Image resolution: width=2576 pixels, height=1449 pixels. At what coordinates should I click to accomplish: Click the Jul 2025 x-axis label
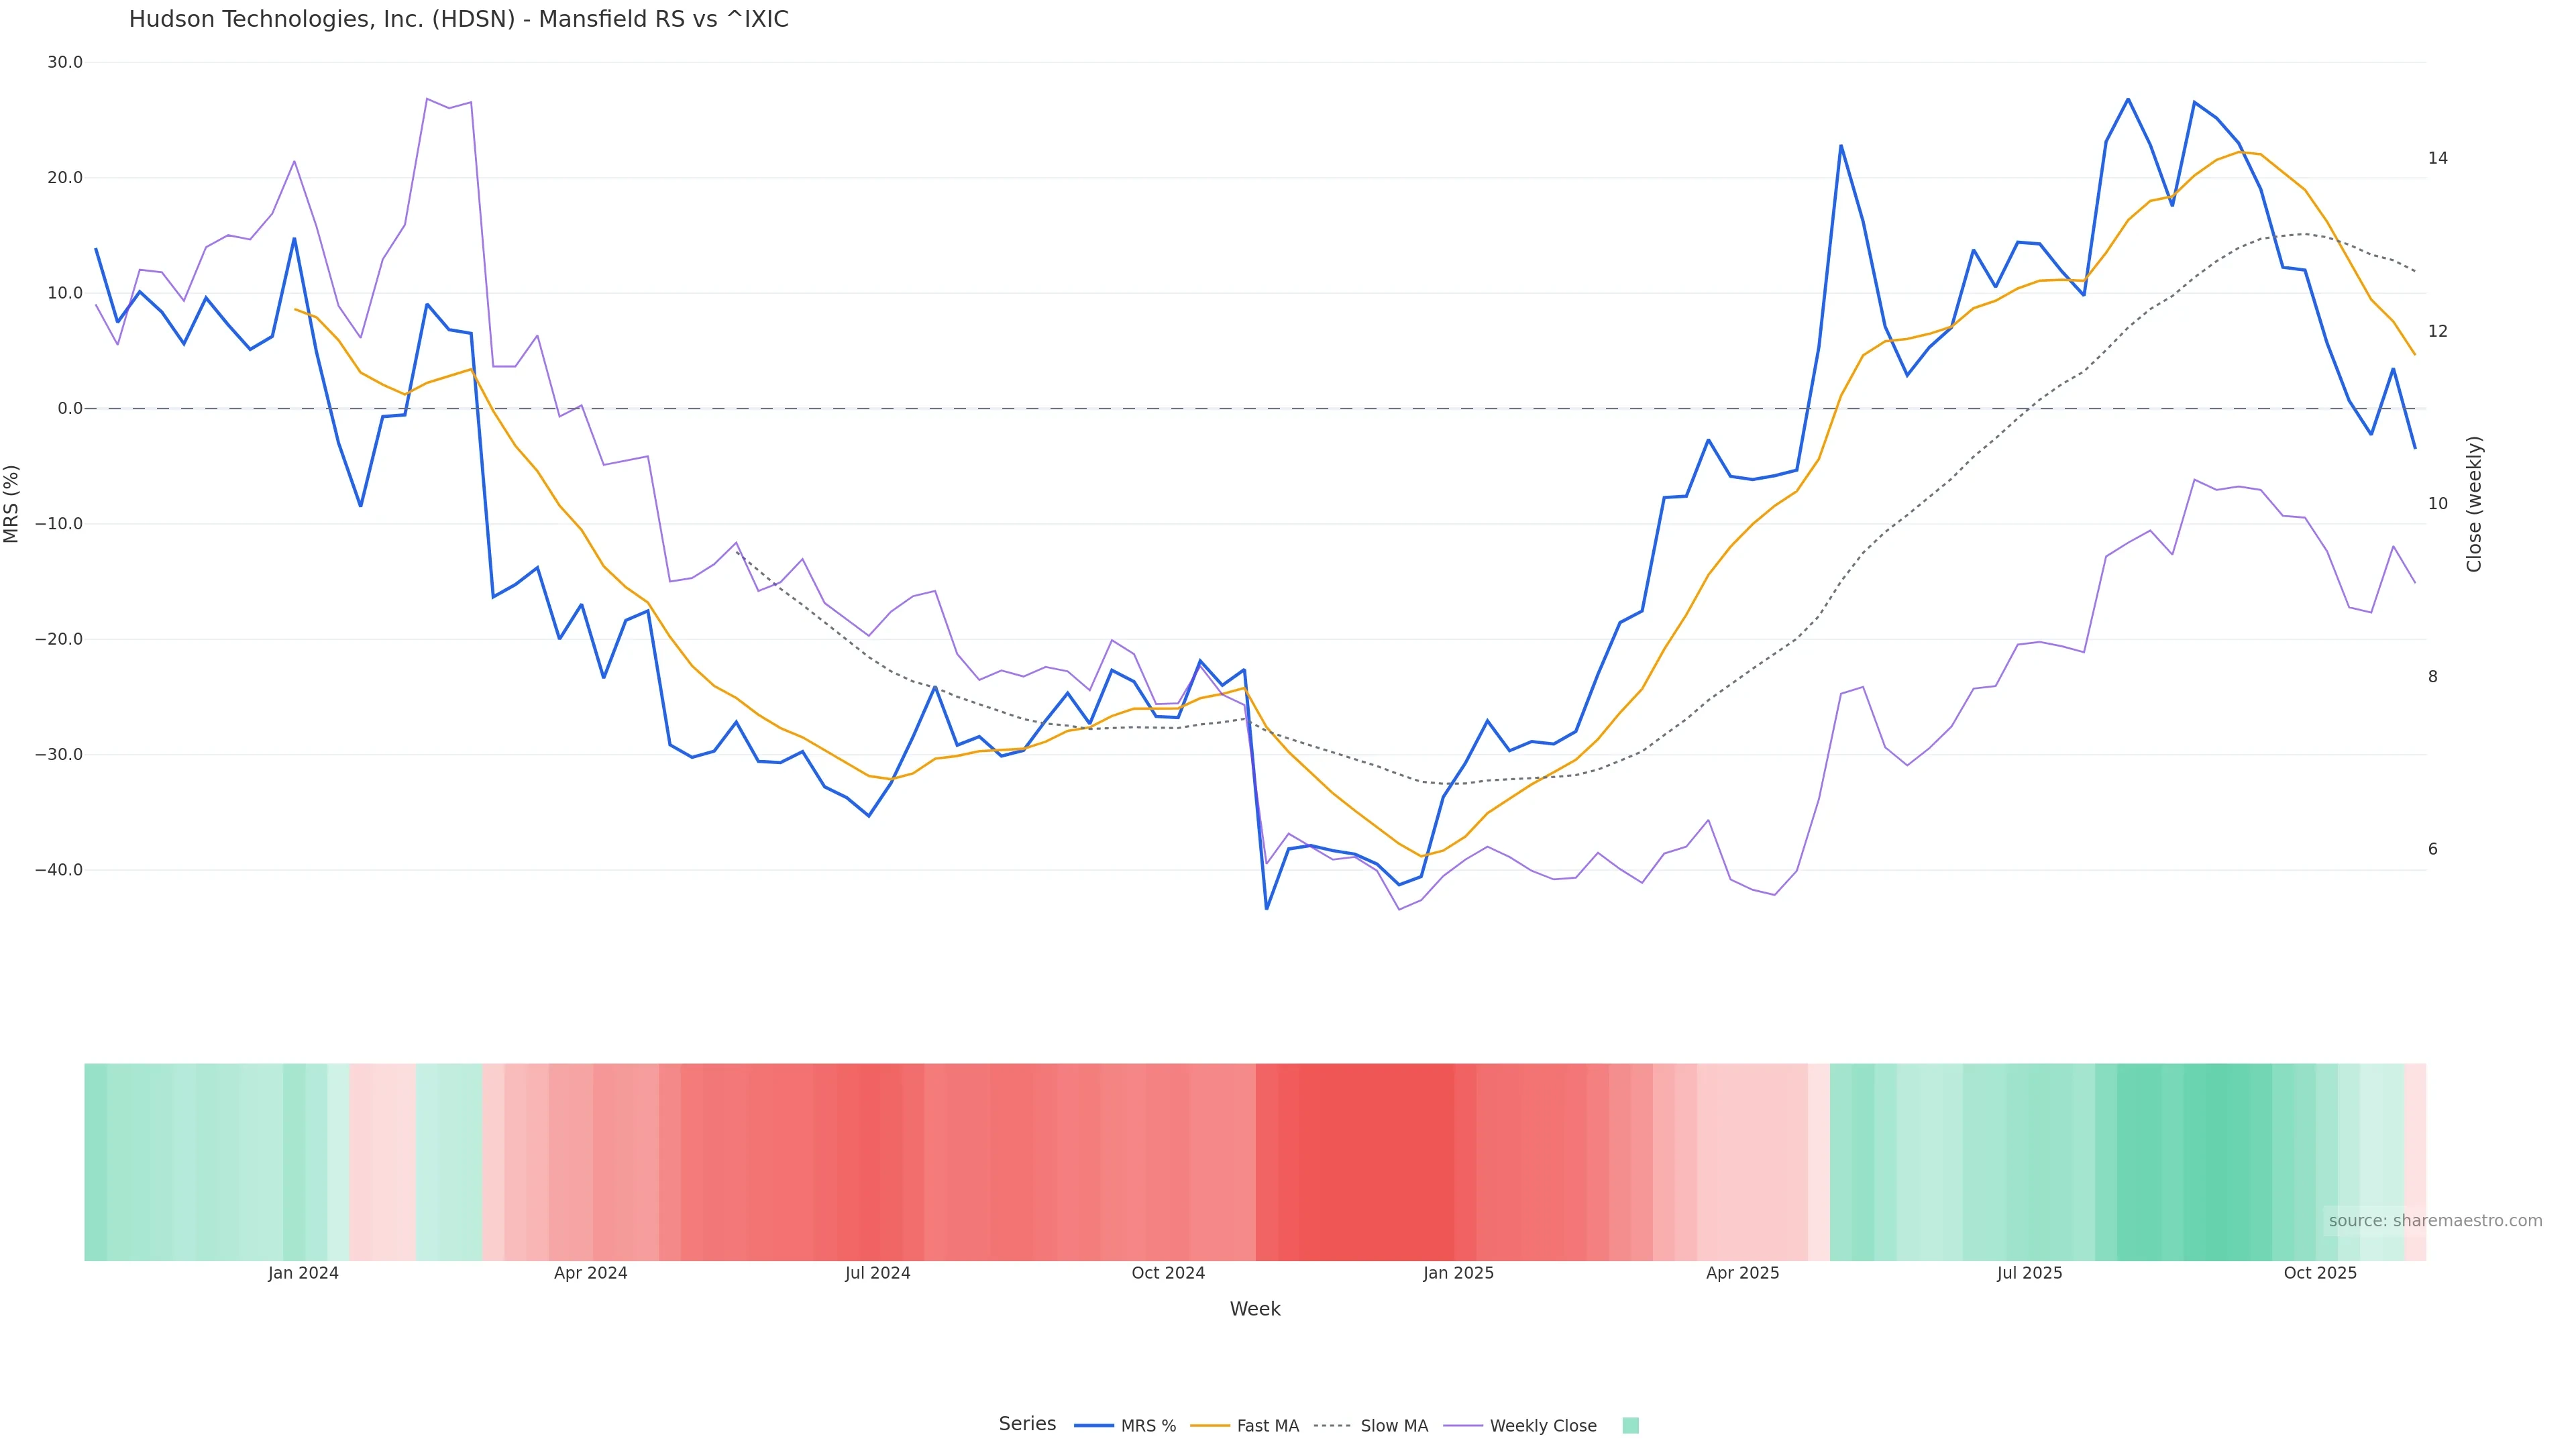pyautogui.click(x=2029, y=1273)
